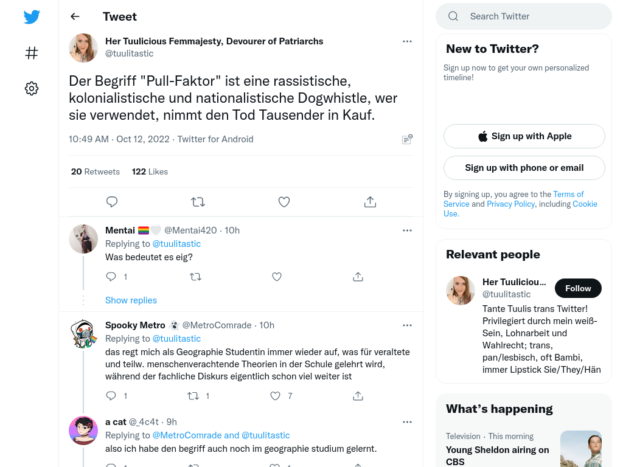Focus the Search Twitter field

click(x=524, y=16)
